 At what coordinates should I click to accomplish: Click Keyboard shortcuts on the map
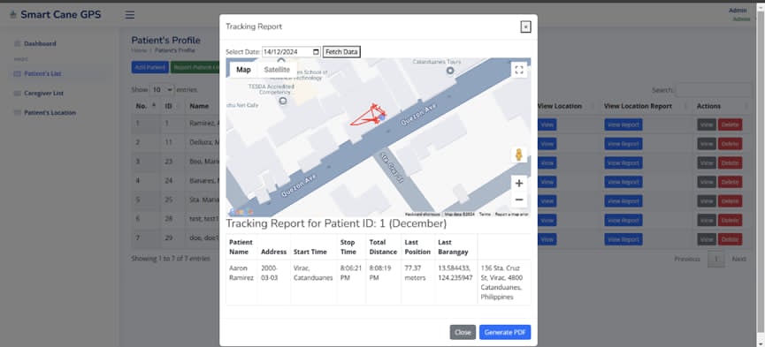[423, 214]
